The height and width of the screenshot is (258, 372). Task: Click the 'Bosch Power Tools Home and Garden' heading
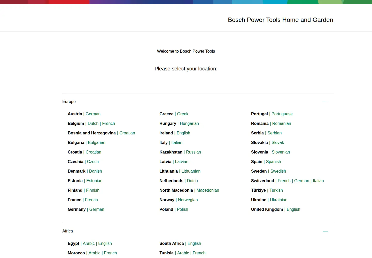[x=281, y=20]
